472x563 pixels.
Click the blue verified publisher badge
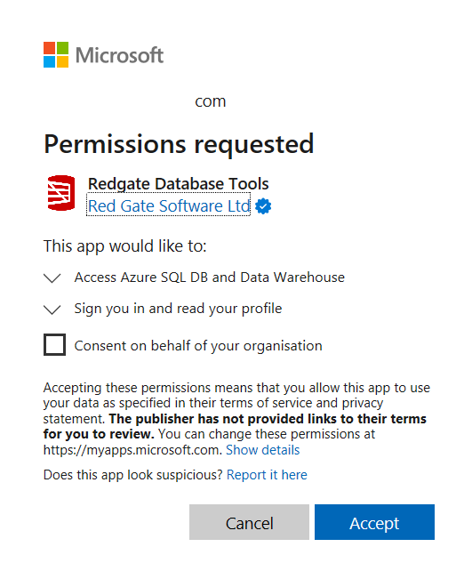(x=263, y=206)
